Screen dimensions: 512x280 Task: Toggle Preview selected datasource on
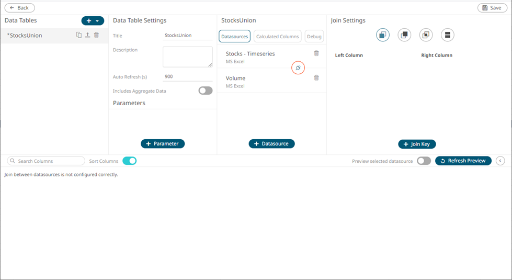[x=424, y=161]
